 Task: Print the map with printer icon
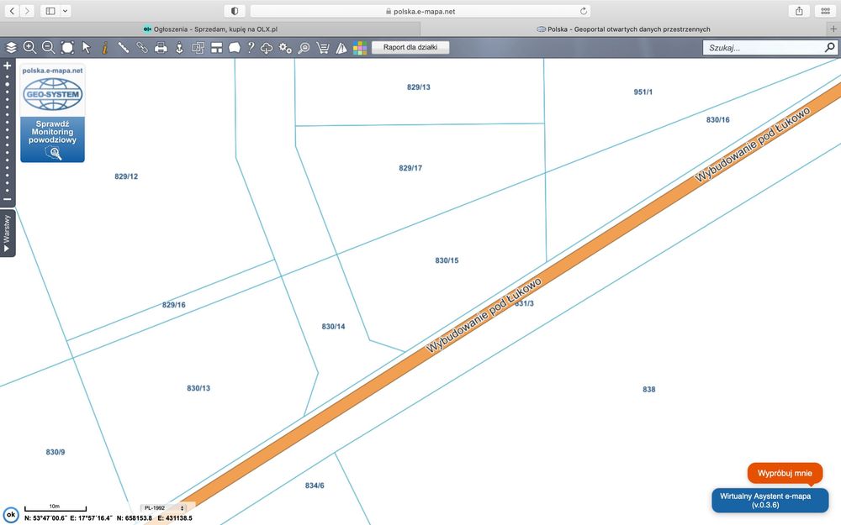pos(161,48)
